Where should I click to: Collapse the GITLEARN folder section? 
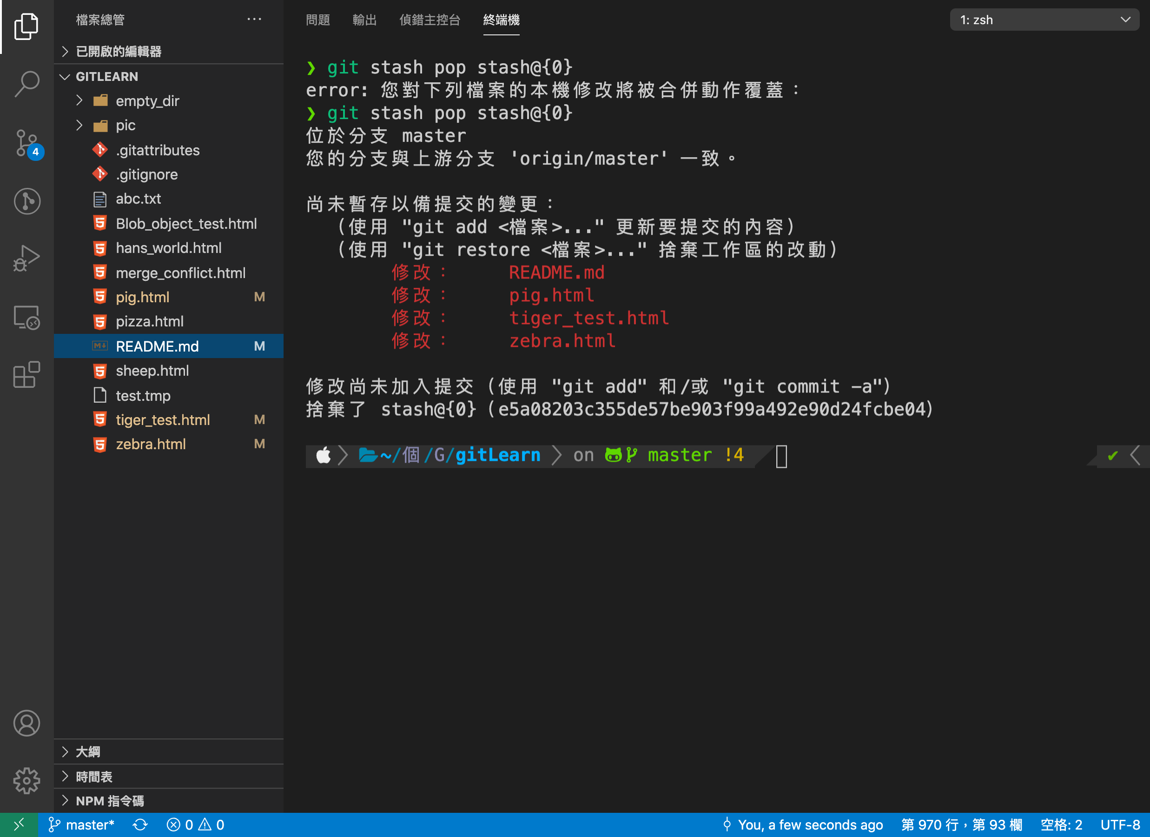click(x=168, y=77)
